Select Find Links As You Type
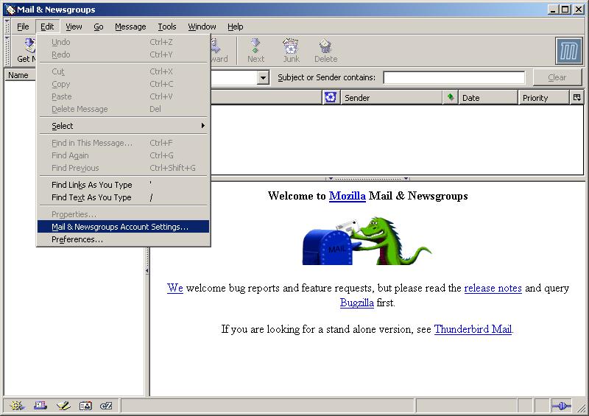The width and height of the screenshot is (589, 416). (x=92, y=185)
